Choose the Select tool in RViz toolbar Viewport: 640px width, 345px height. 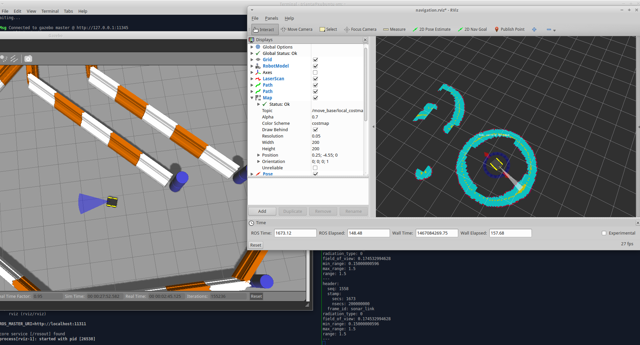tap(328, 29)
